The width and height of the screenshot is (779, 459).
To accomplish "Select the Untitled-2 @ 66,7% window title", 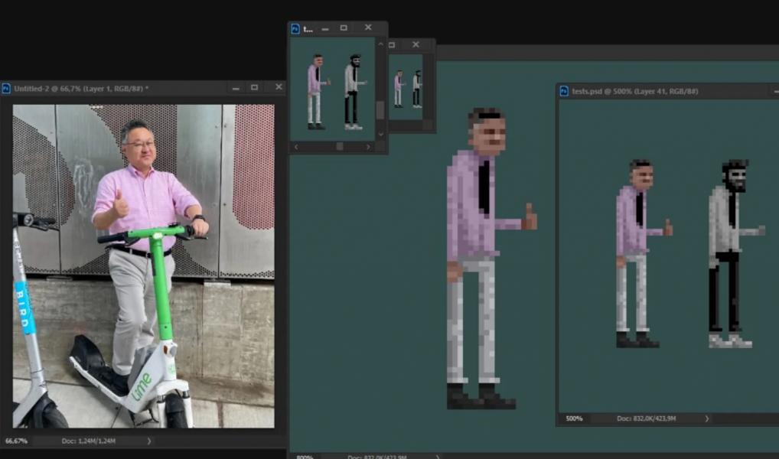I will tap(81, 89).
